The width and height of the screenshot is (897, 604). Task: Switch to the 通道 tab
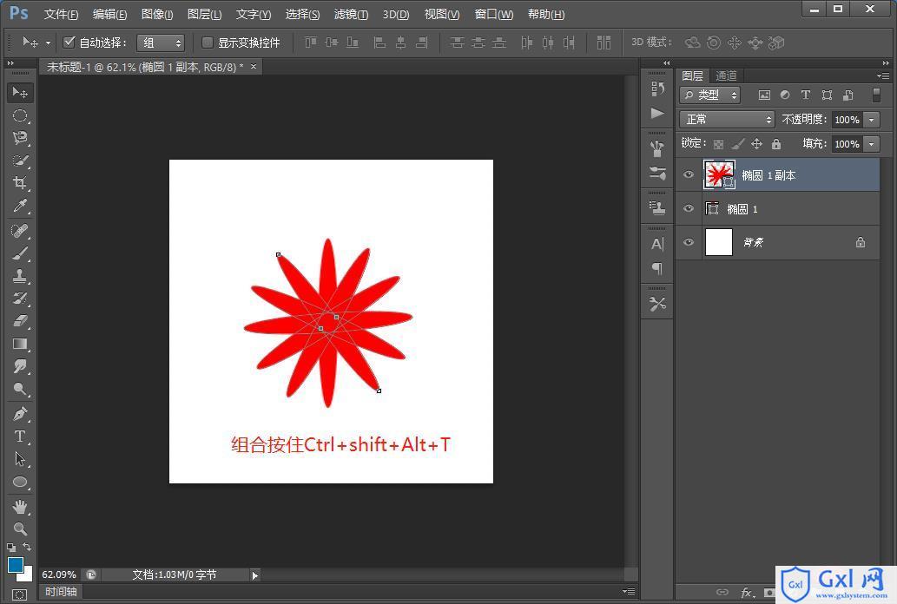pos(726,75)
